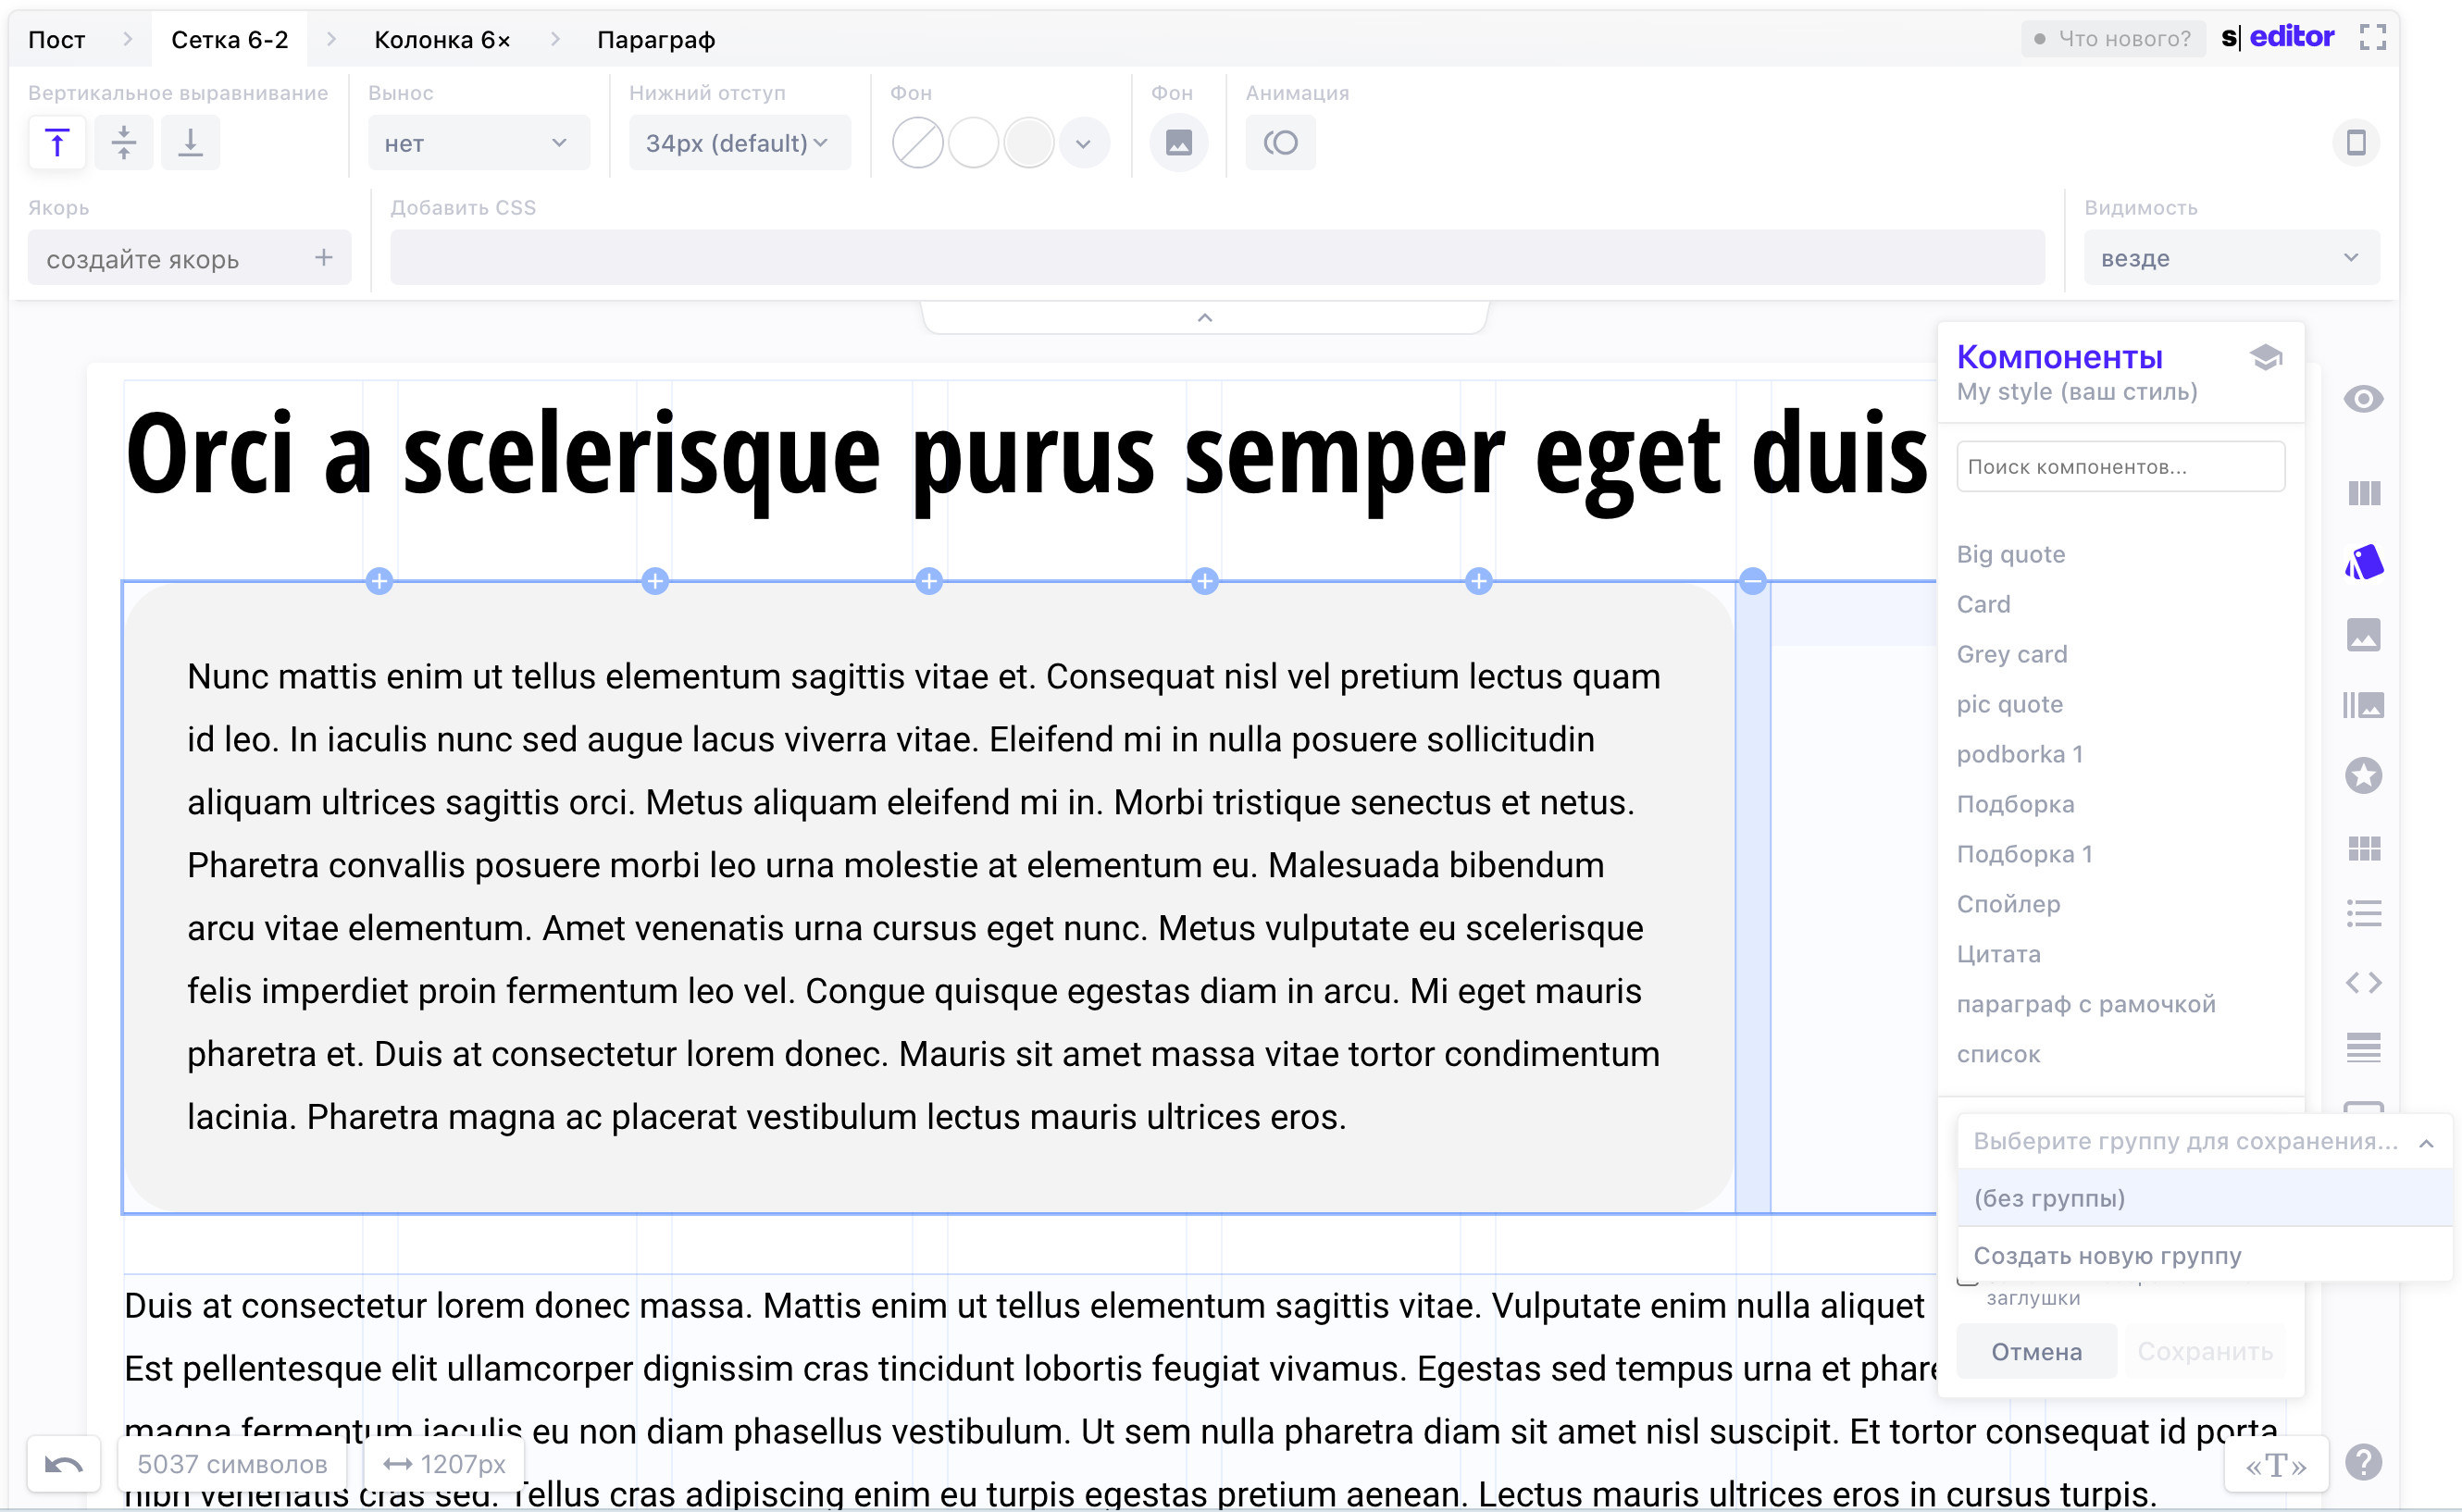Open the Вынос dropdown

478,143
